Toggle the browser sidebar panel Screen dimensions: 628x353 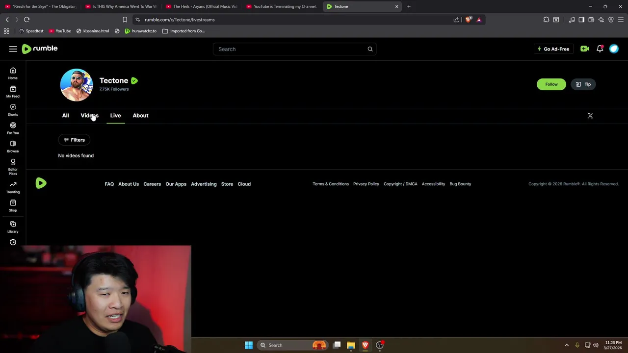coord(581,20)
